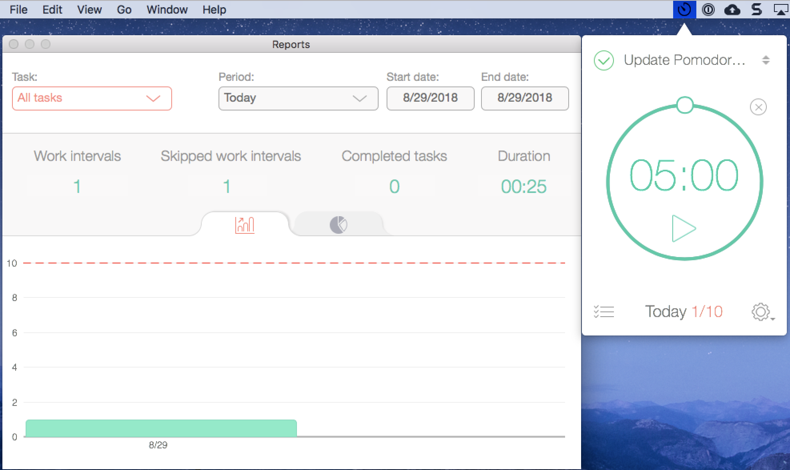This screenshot has height=470, width=790.
Task: Click the End date input field
Action: (x=523, y=98)
